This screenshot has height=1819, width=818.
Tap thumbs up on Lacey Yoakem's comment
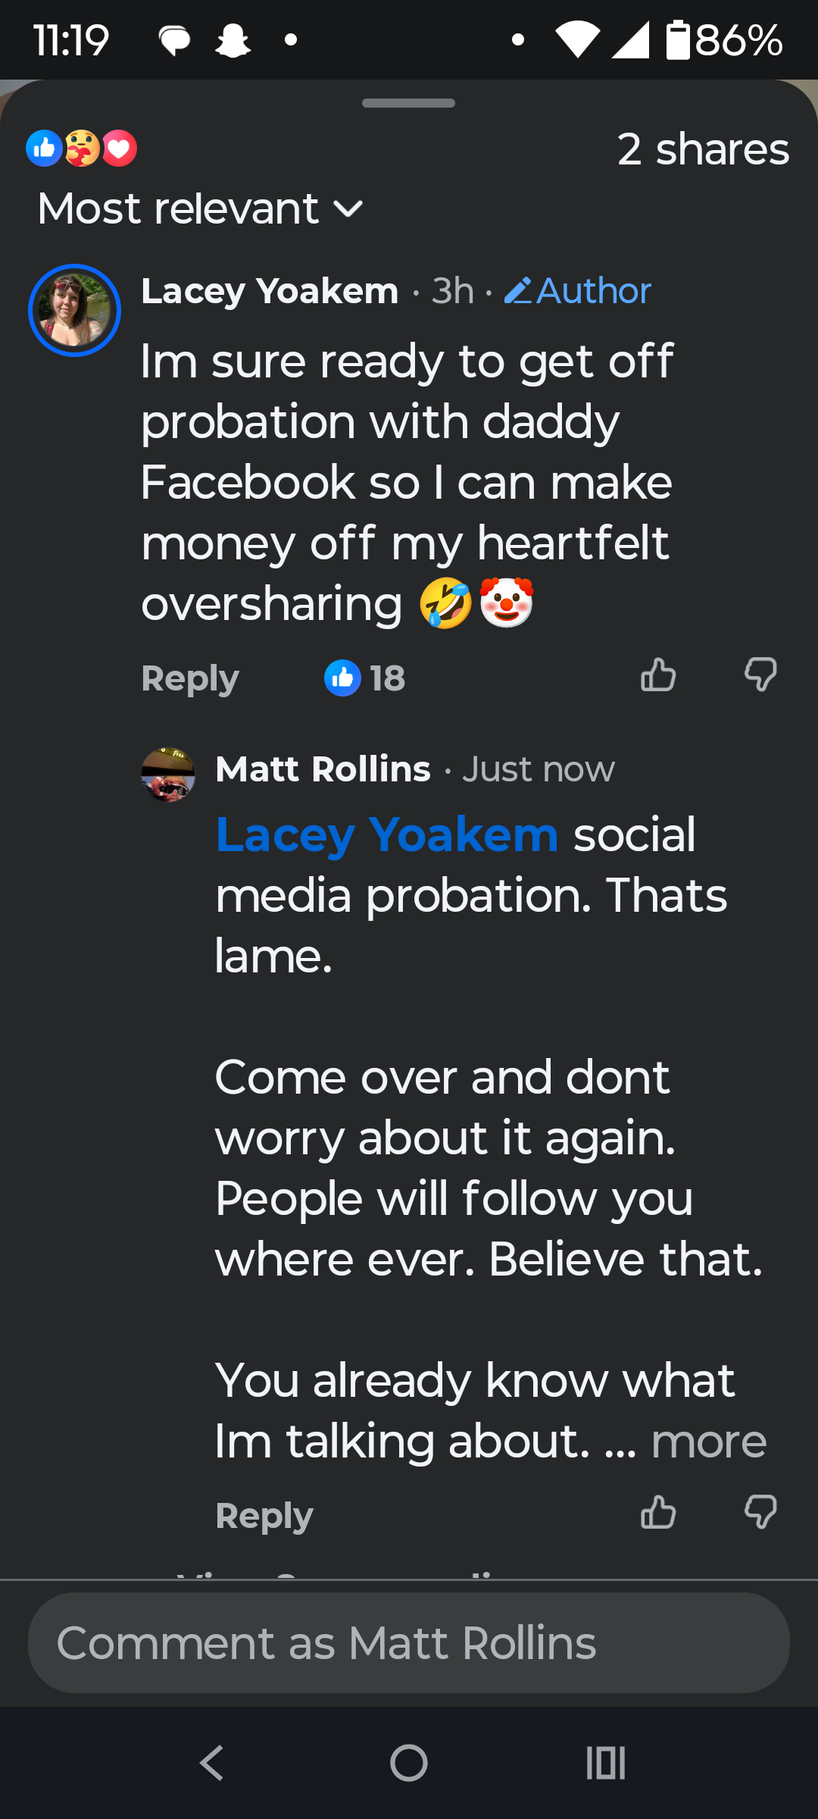click(658, 675)
